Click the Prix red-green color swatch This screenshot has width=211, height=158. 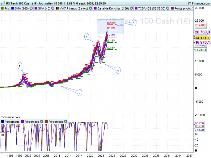point(3,8)
